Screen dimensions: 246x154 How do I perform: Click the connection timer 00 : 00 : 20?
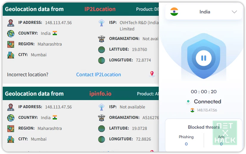pos(204,92)
